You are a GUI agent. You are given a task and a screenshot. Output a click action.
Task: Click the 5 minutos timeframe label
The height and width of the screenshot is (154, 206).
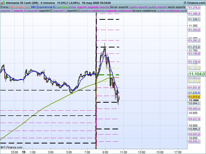click(48, 3)
